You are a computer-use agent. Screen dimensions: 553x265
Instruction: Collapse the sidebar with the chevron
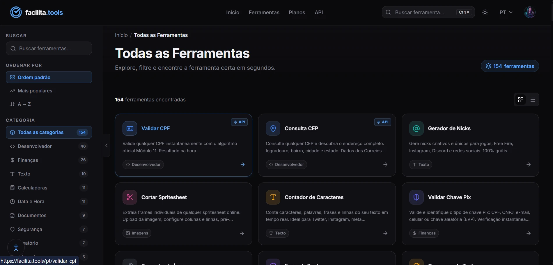(x=106, y=145)
